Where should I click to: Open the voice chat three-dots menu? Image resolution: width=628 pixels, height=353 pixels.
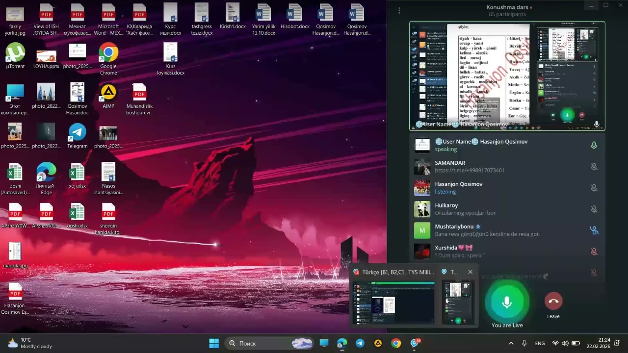pyautogui.click(x=399, y=10)
